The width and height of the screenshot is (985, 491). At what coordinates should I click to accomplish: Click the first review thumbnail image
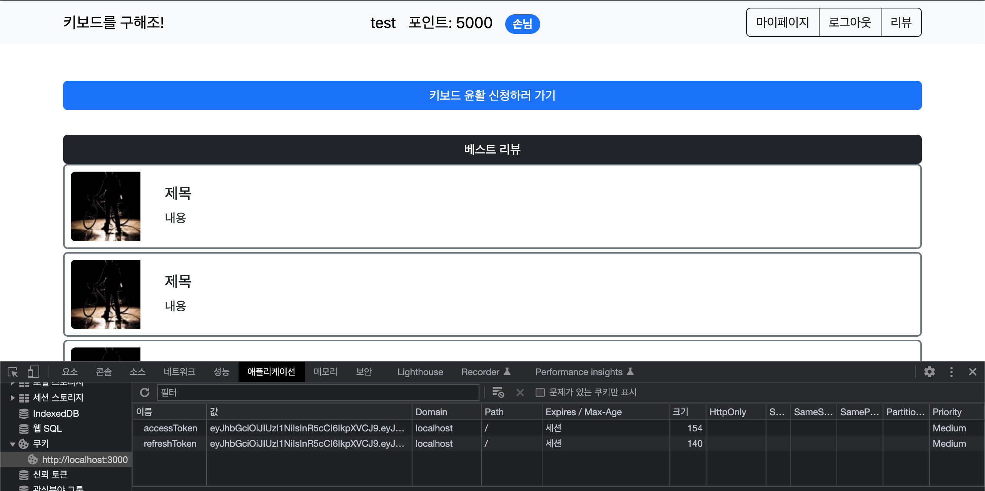click(105, 207)
